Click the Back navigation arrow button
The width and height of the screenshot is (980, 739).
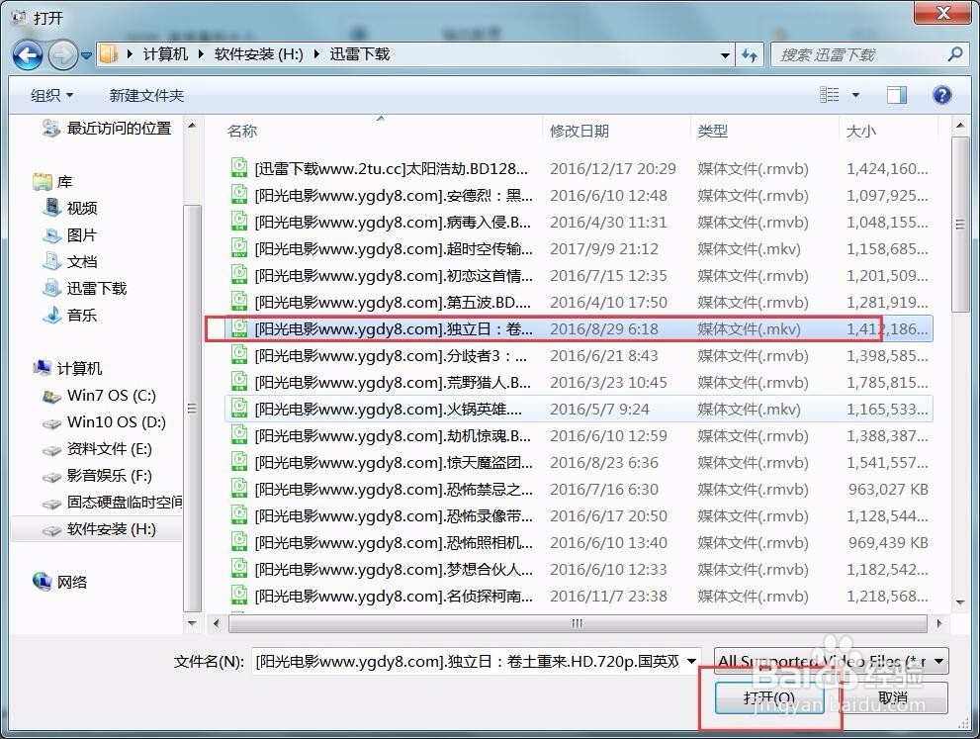point(28,55)
